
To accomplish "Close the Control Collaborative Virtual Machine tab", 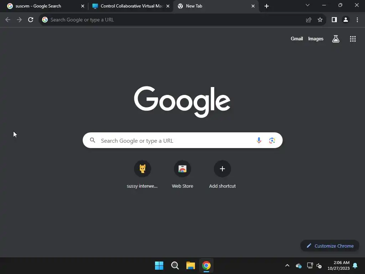I will (x=168, y=6).
